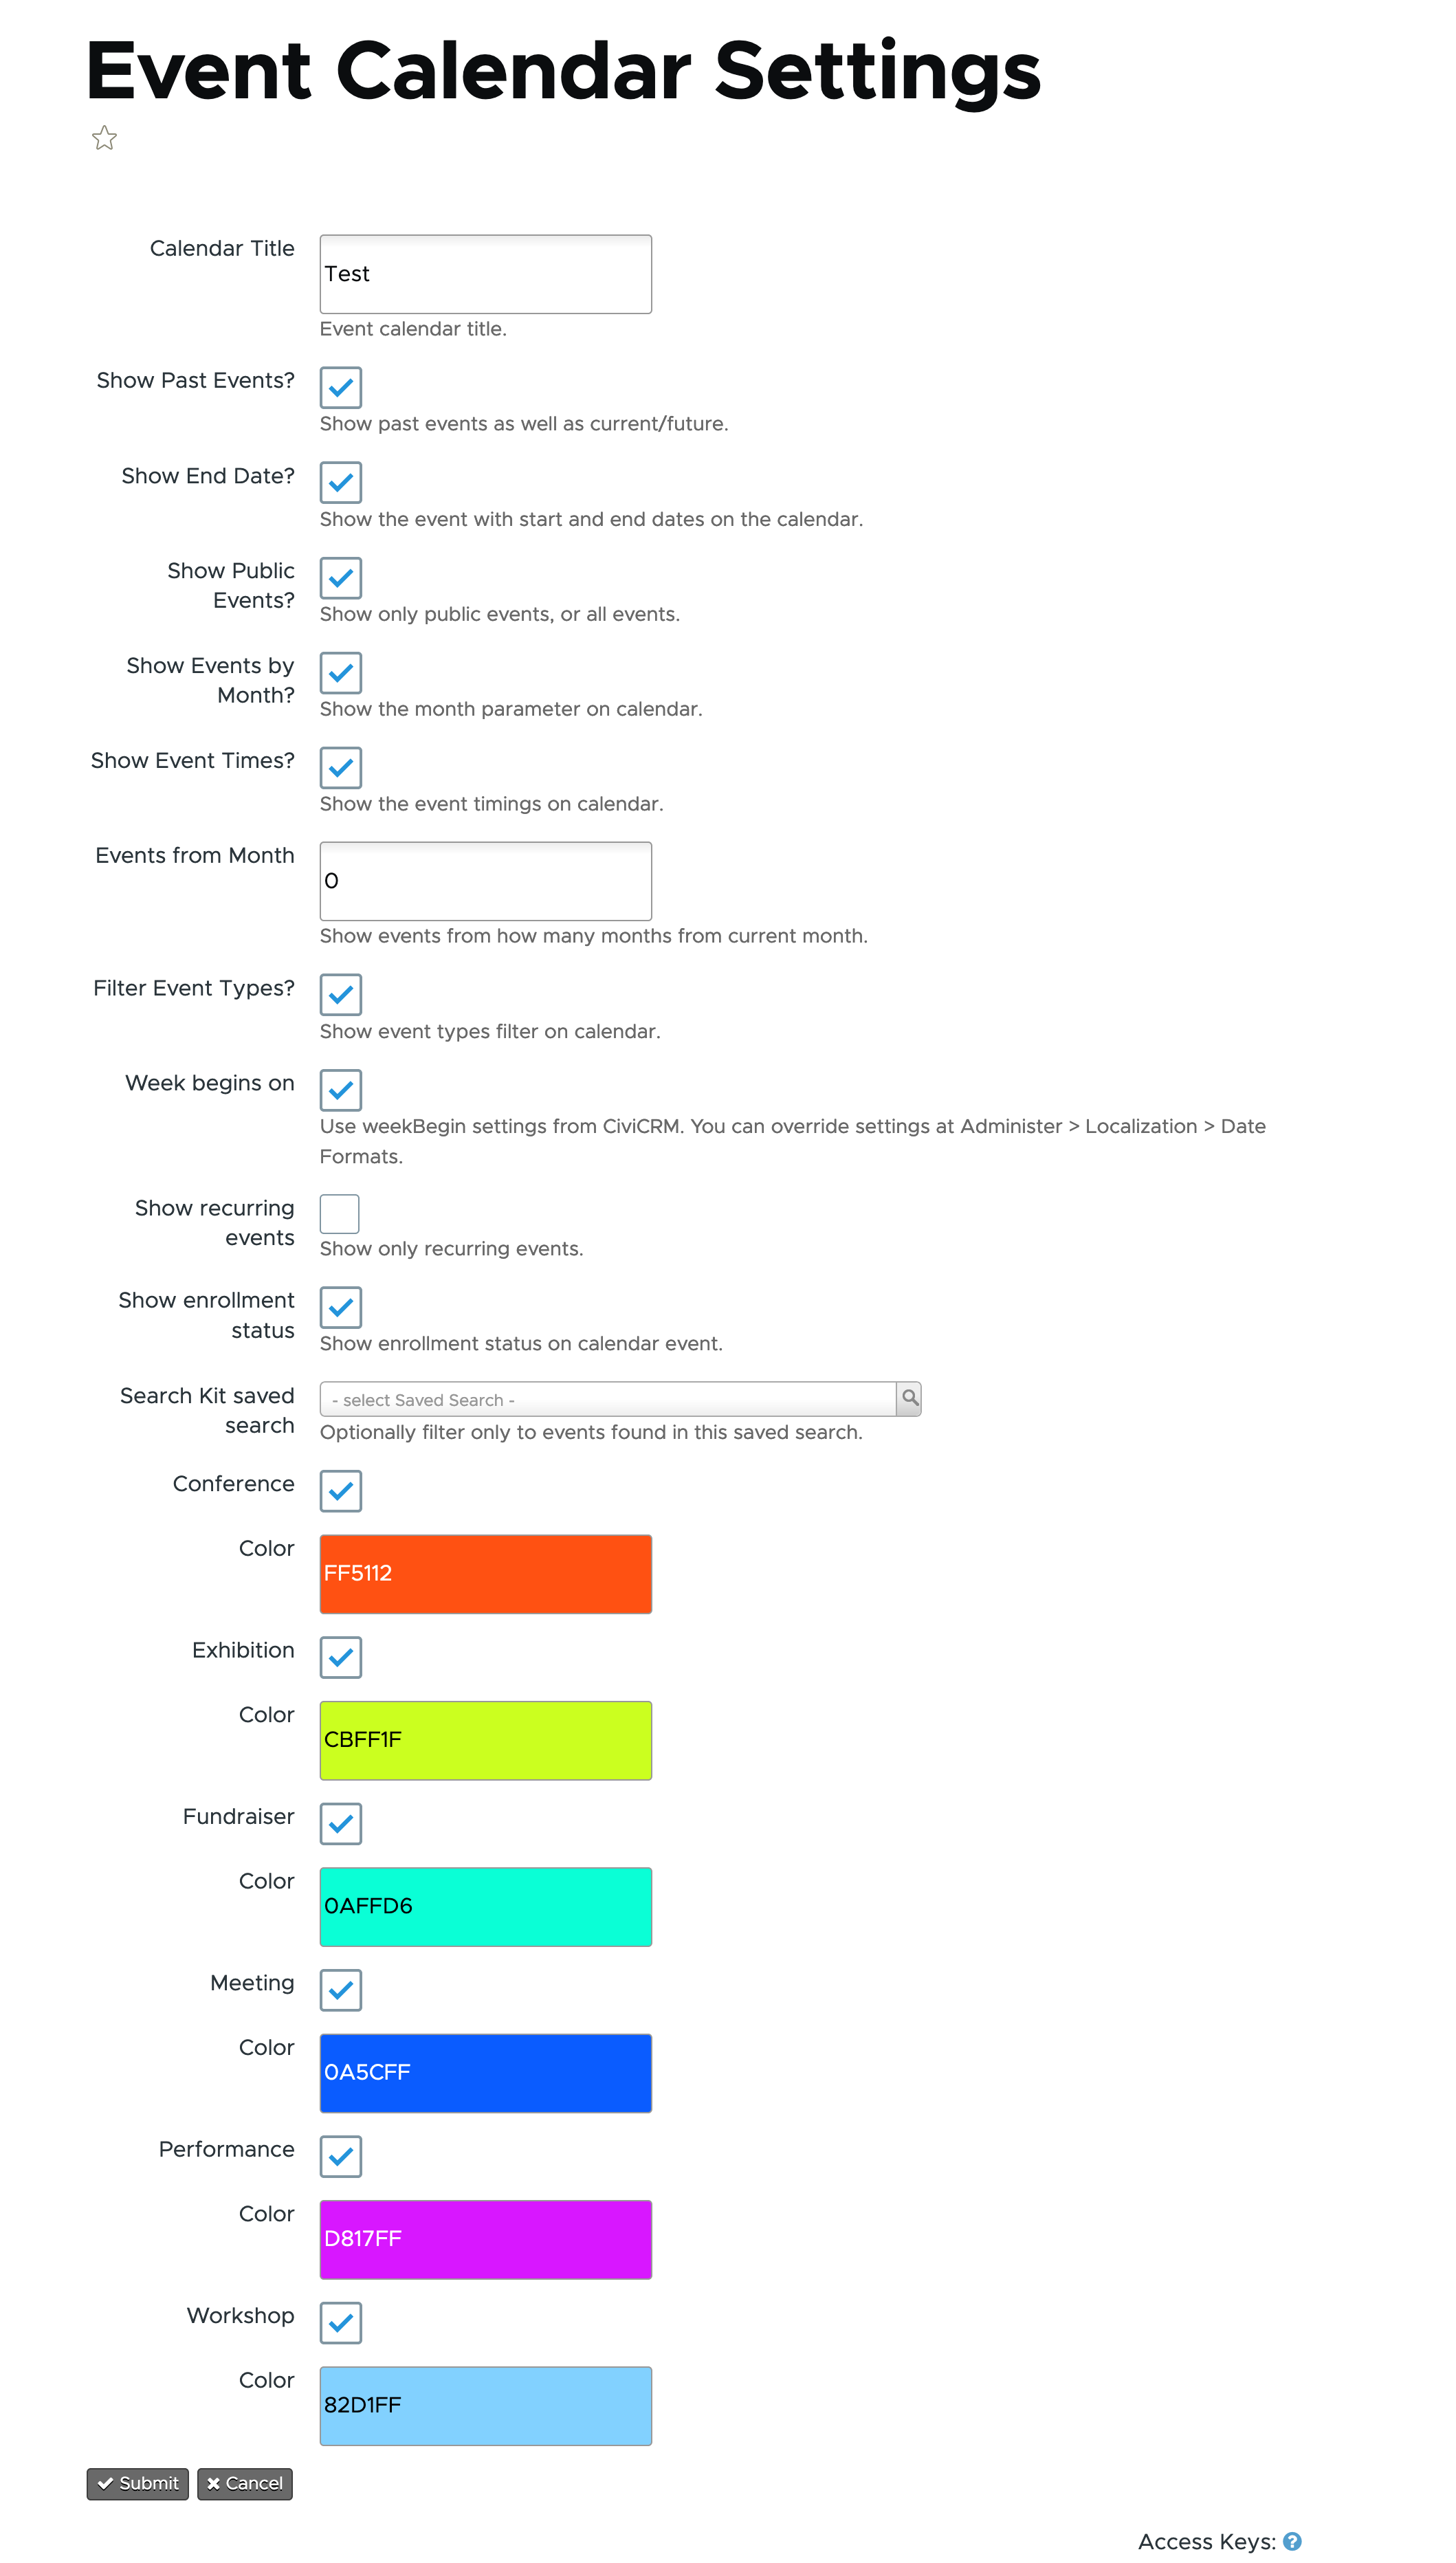
Task: Edit the Performance D817FF color swatch
Action: click(485, 2239)
